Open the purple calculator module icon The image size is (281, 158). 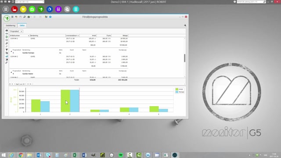pos(58,9)
